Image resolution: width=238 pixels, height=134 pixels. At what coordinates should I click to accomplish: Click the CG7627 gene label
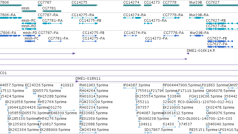[x=213, y=3]
